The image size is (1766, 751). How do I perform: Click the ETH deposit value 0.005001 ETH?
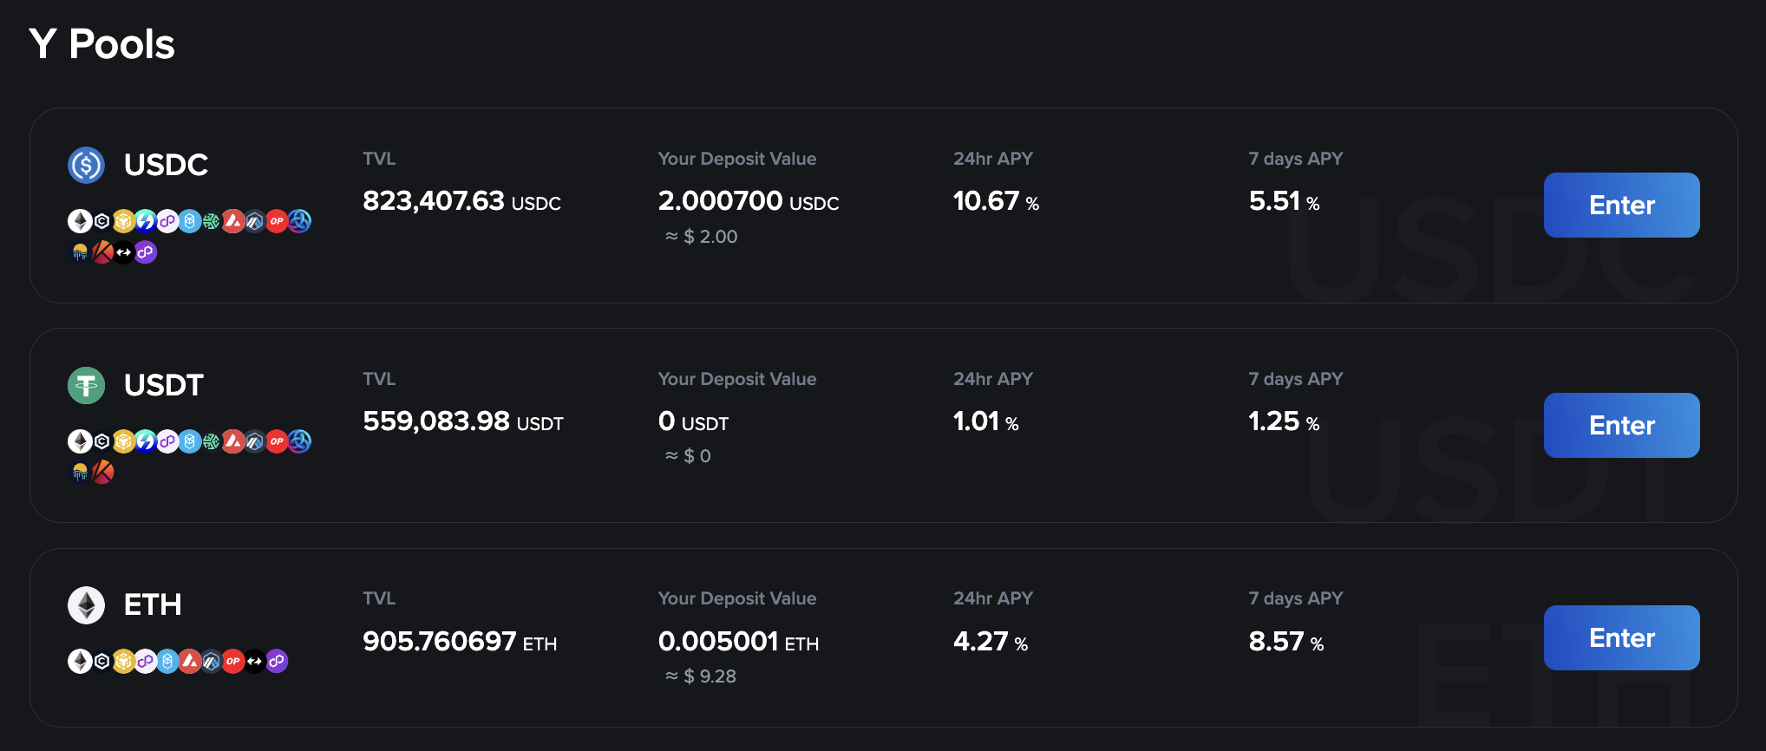738,642
